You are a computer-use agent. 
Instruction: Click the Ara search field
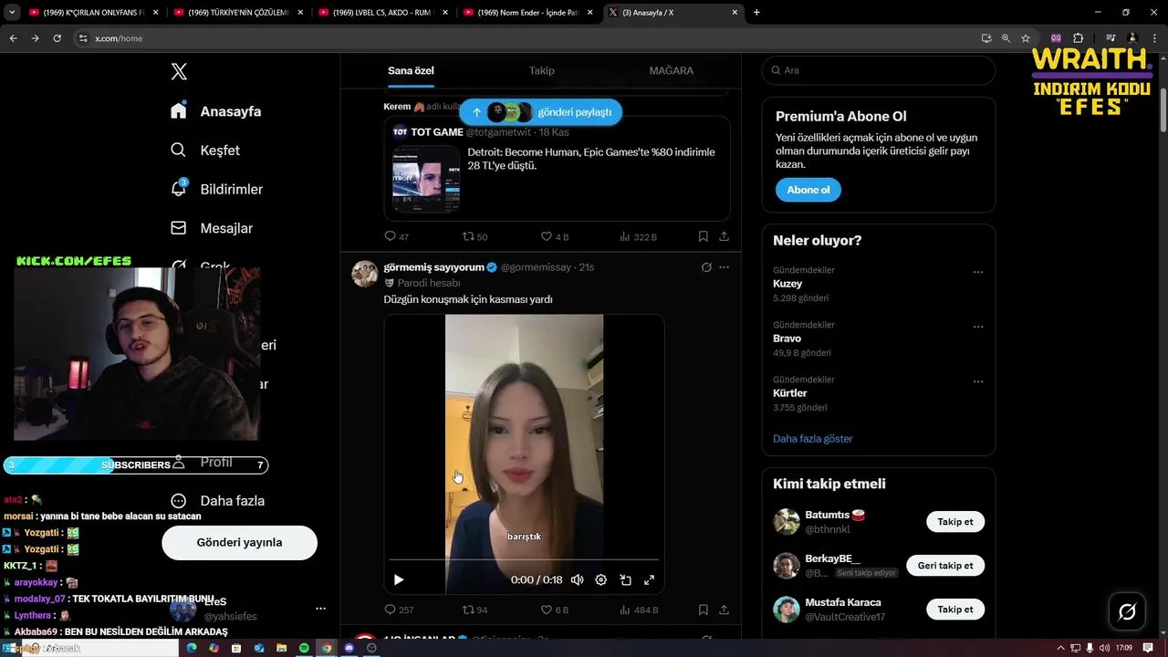879,70
